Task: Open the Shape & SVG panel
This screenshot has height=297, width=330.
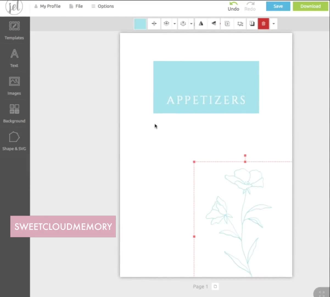Action: click(14, 141)
